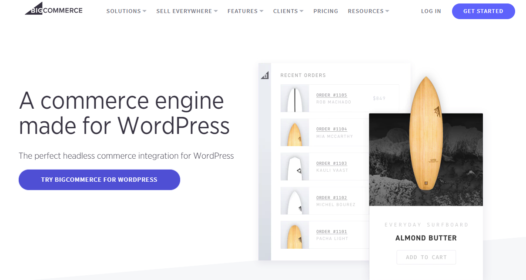This screenshot has width=526, height=280.
Task: Click the surfboard thumbnail for order #1101
Action: tap(295, 235)
